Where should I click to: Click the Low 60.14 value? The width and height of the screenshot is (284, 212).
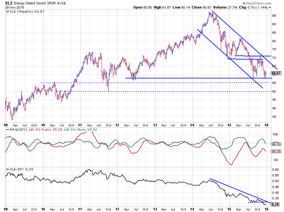(181, 8)
